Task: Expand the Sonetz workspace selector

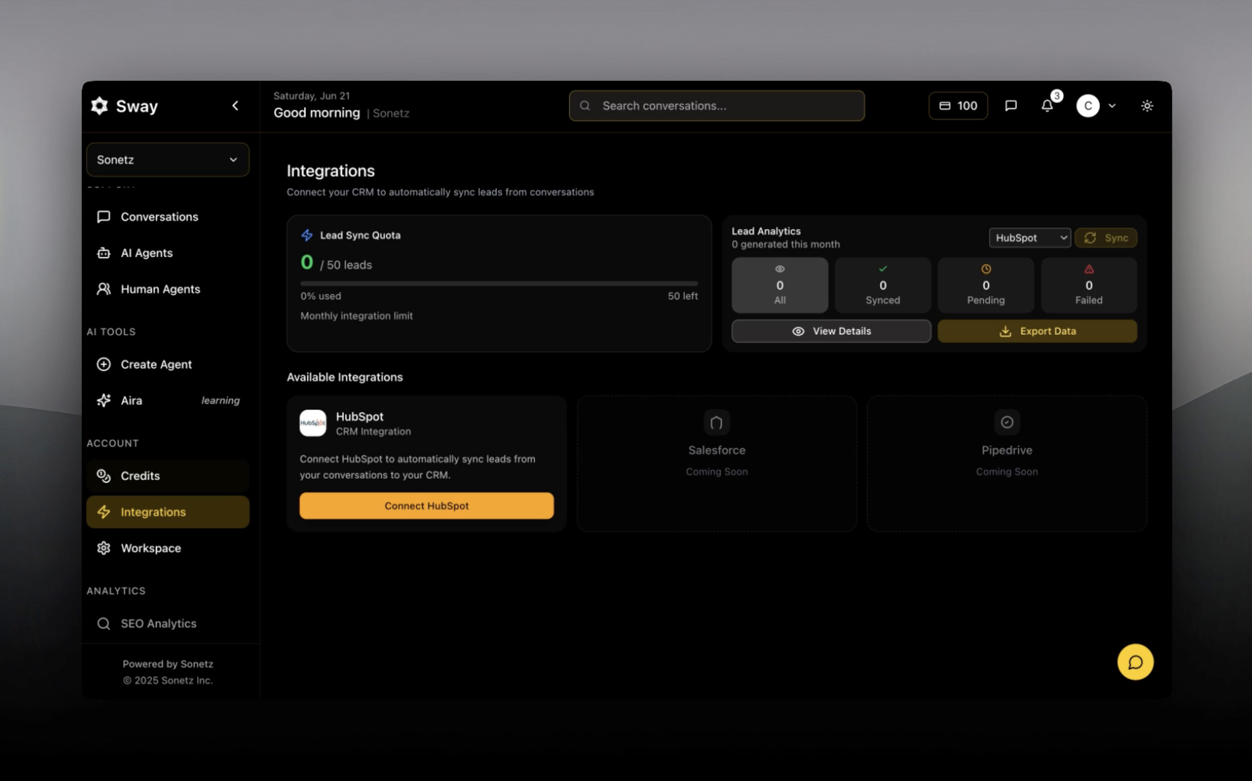Action: point(167,160)
